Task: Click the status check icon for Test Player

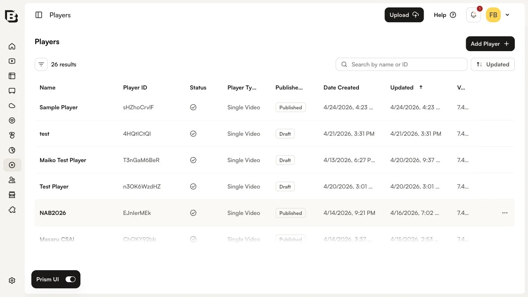Action: (x=193, y=186)
